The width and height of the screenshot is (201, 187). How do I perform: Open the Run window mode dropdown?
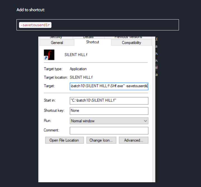109,121
